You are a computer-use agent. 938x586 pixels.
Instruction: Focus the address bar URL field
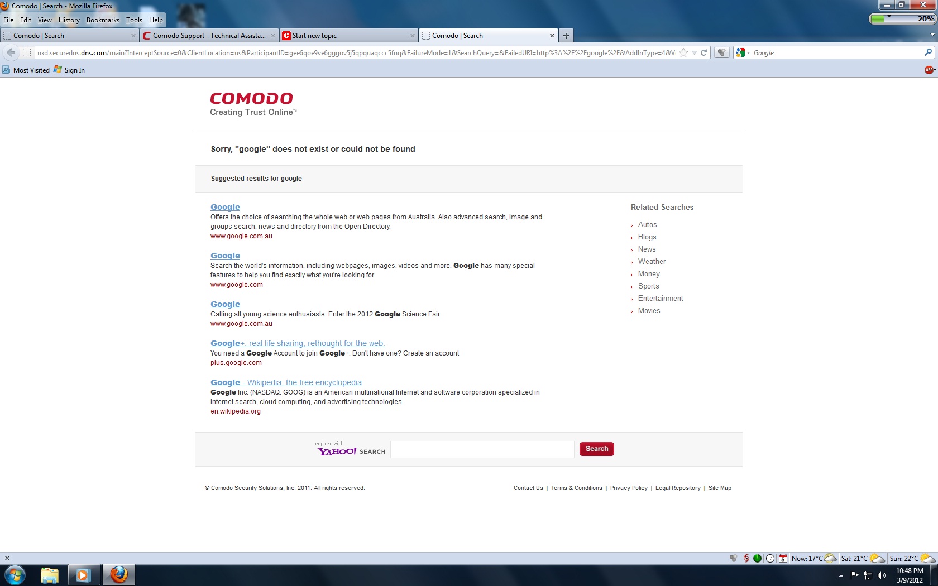356,52
